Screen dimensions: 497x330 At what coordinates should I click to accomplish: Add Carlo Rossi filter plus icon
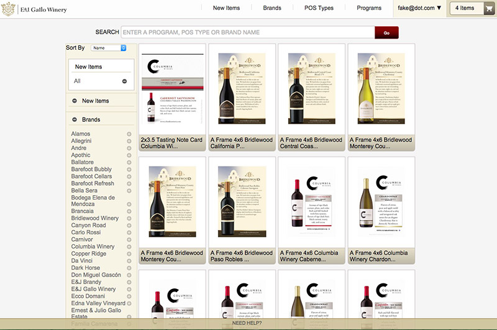129,232
